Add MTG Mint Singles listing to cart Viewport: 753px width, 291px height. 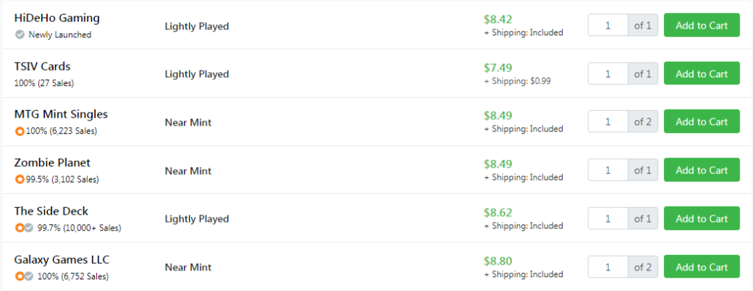702,121
